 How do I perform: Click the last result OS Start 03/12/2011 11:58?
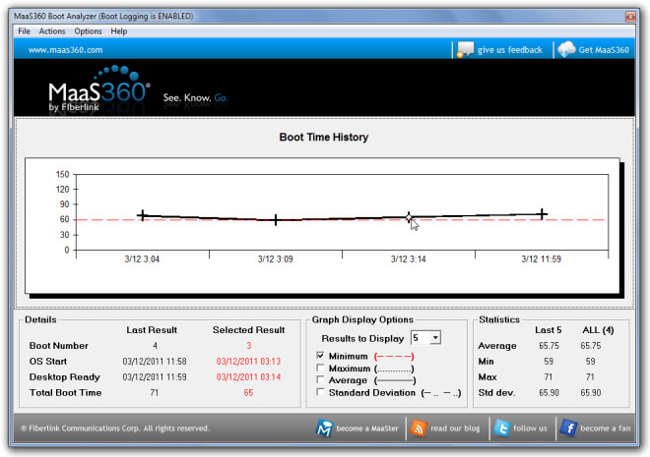(155, 361)
